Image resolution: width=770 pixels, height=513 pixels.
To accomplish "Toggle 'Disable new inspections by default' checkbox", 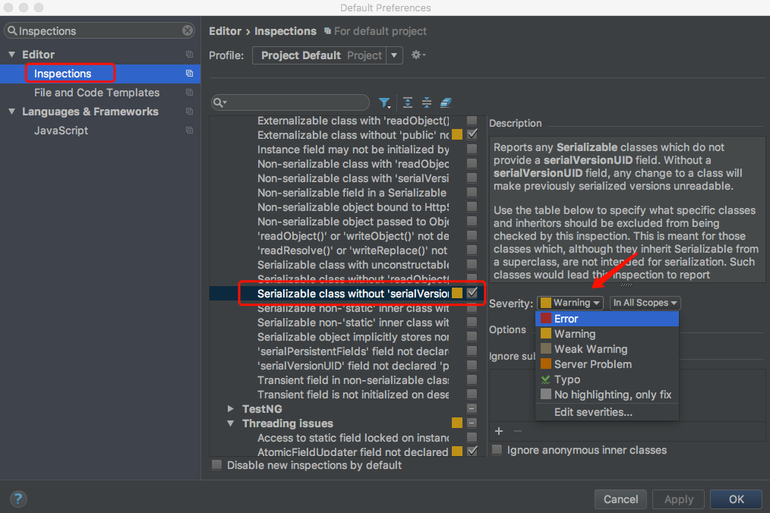I will pos(216,464).
